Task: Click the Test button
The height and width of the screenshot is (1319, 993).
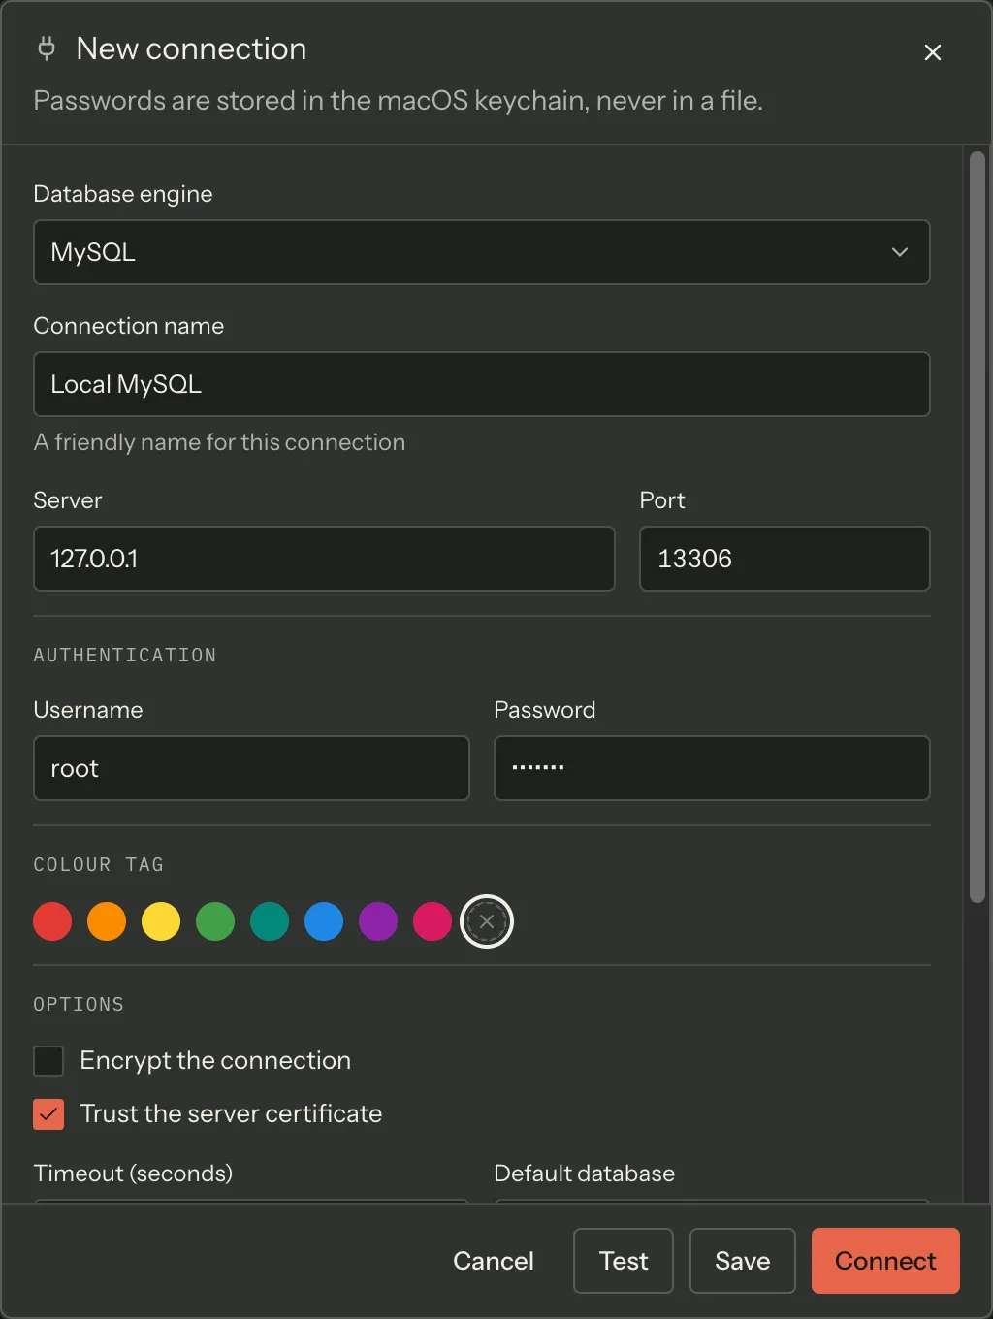Action: (x=624, y=1261)
